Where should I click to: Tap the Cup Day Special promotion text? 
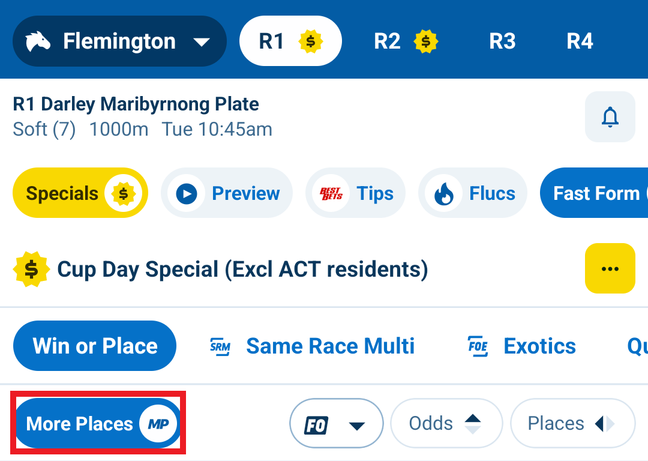tap(242, 270)
